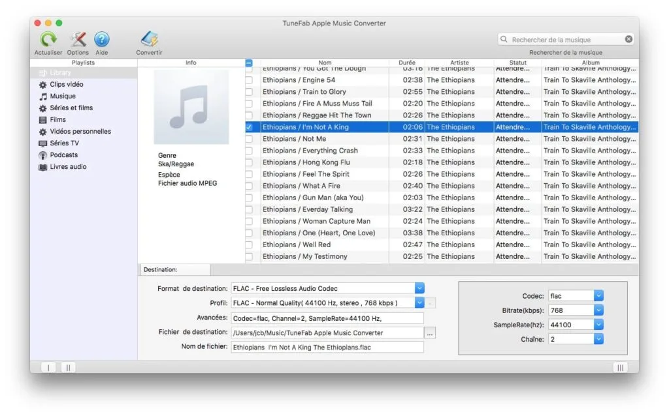The width and height of the screenshot is (669, 416).
Task: Clear the search field with the x button
Action: tap(628, 38)
